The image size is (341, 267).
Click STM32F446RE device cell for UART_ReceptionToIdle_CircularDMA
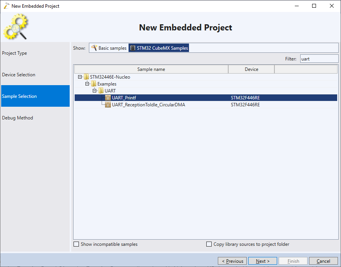[x=245, y=105]
